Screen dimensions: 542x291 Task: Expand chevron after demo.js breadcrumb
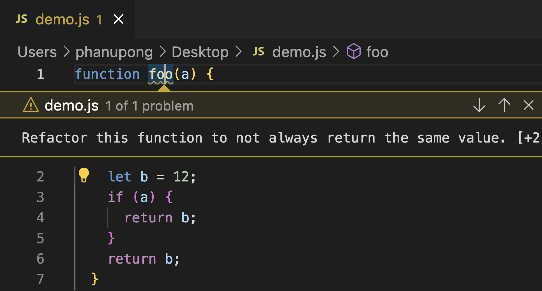click(336, 52)
